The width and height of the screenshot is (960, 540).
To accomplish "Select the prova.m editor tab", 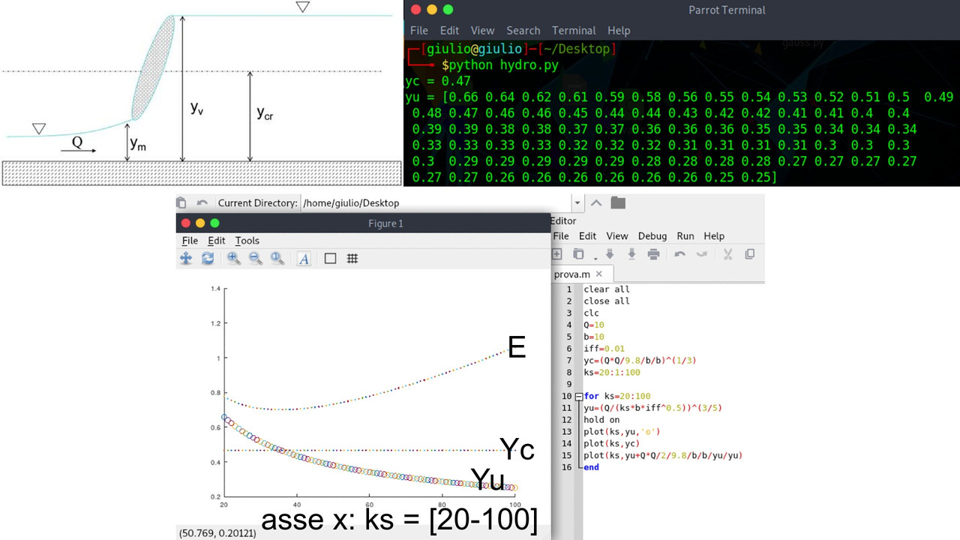I will pyautogui.click(x=572, y=274).
